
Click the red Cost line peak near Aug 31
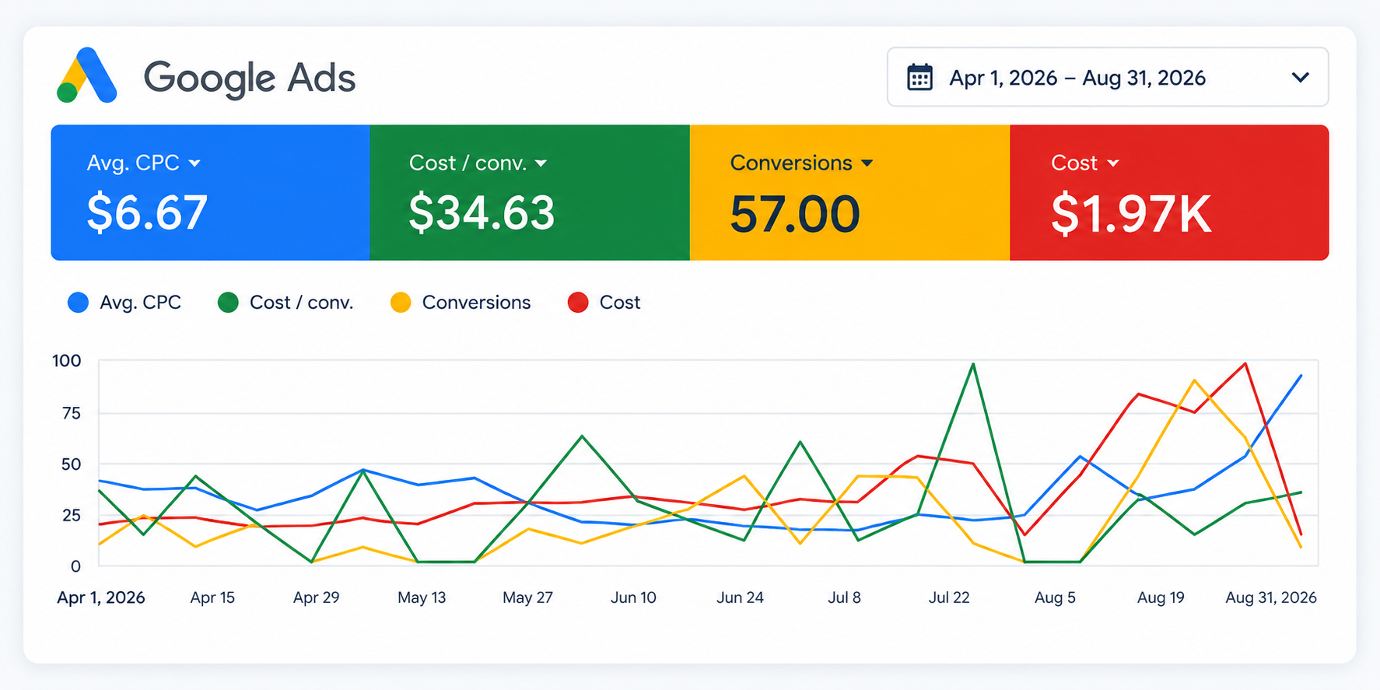(x=1245, y=364)
